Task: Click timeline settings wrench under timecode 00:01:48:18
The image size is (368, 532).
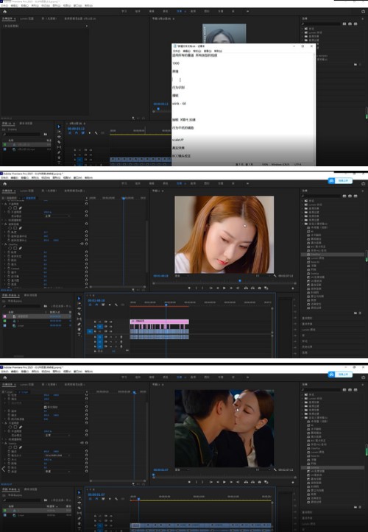Action: tap(116, 305)
